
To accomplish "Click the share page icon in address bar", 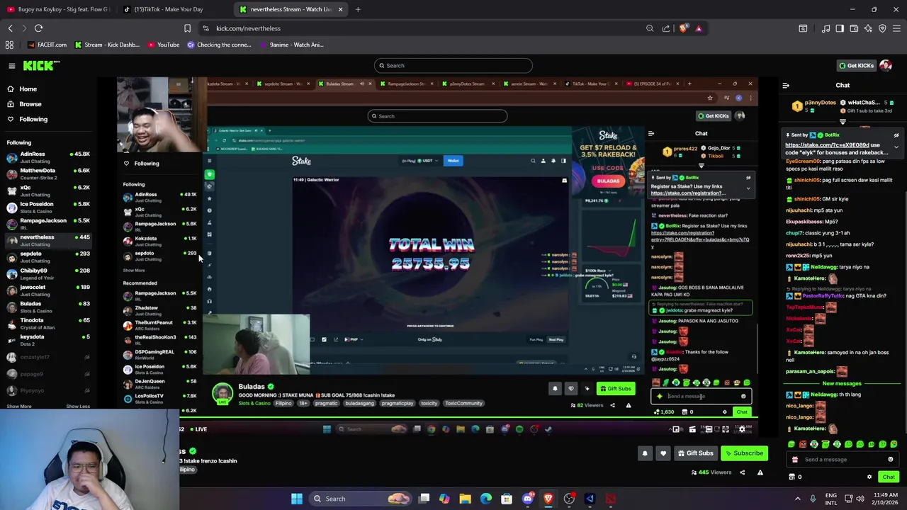I will click(666, 28).
